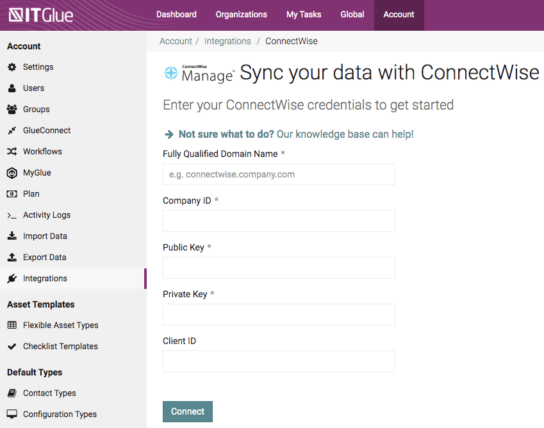Image resolution: width=544 pixels, height=428 pixels.
Task: Click the Default Types section heading
Action: pos(35,372)
